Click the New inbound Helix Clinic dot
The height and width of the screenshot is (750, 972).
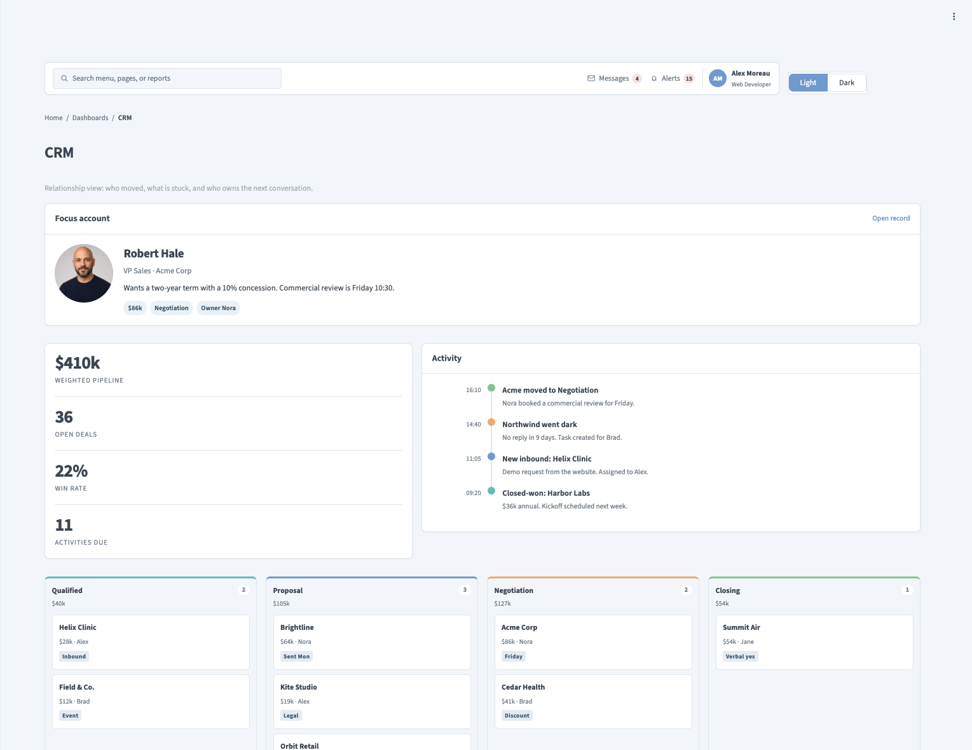(x=491, y=456)
